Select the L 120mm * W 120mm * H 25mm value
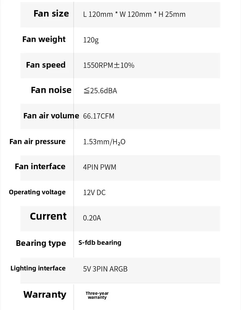241x310 pixels. [x=134, y=14]
